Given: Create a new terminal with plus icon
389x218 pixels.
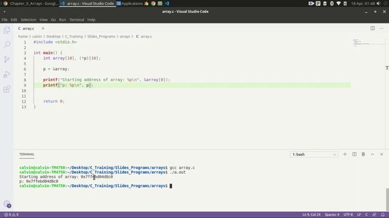Looking at the screenshot, I should [x=345, y=154].
